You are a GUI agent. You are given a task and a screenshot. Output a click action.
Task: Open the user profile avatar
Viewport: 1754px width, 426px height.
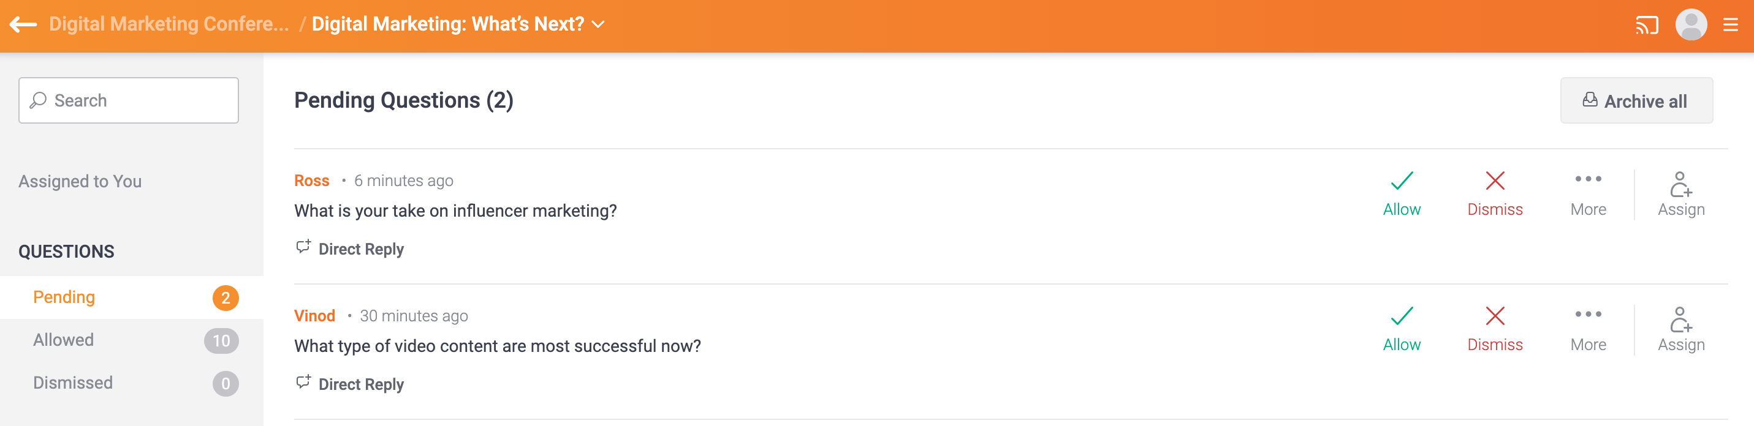(1690, 25)
